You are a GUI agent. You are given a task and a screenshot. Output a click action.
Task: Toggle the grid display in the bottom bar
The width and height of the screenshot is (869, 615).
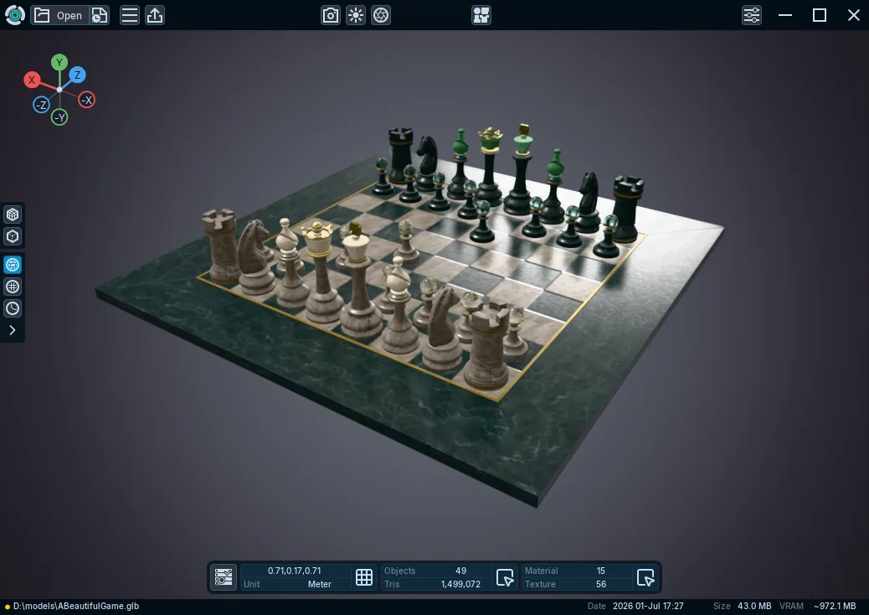click(364, 577)
